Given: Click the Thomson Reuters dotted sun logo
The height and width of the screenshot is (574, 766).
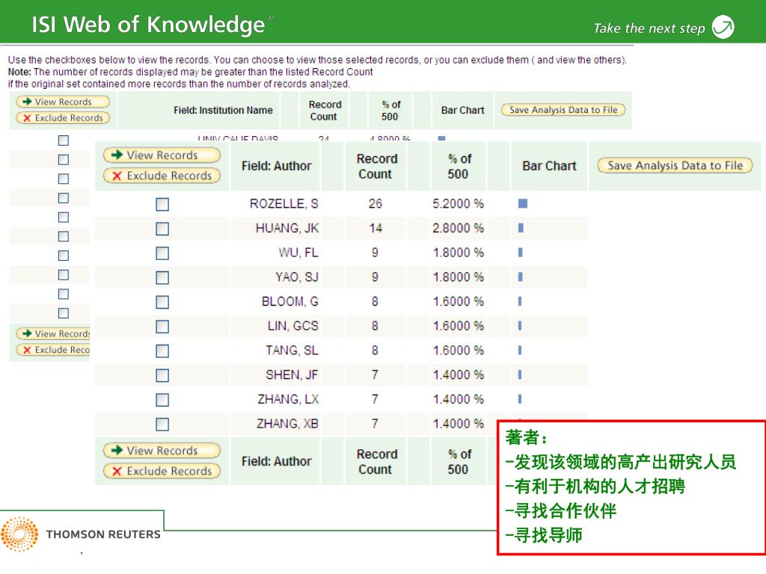Looking at the screenshot, I should coord(19,534).
